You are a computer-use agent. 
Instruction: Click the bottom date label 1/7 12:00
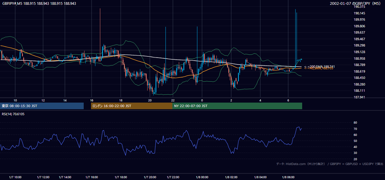tap(43, 177)
